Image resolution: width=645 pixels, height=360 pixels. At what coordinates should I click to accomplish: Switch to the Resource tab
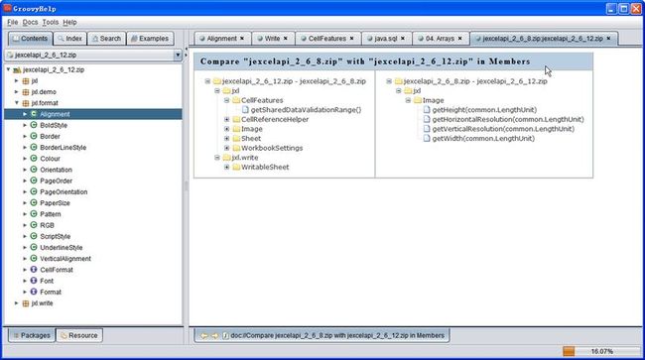tap(79, 336)
